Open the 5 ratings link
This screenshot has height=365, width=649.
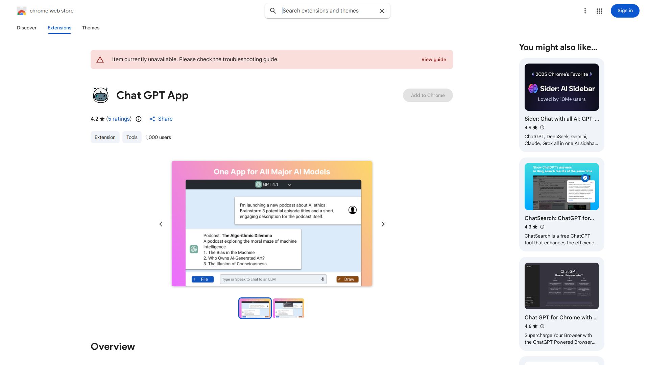[119, 119]
